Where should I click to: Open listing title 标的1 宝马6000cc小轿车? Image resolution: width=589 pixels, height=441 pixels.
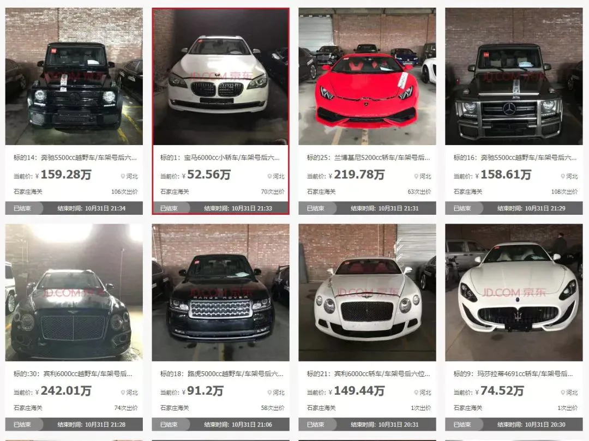(220, 158)
